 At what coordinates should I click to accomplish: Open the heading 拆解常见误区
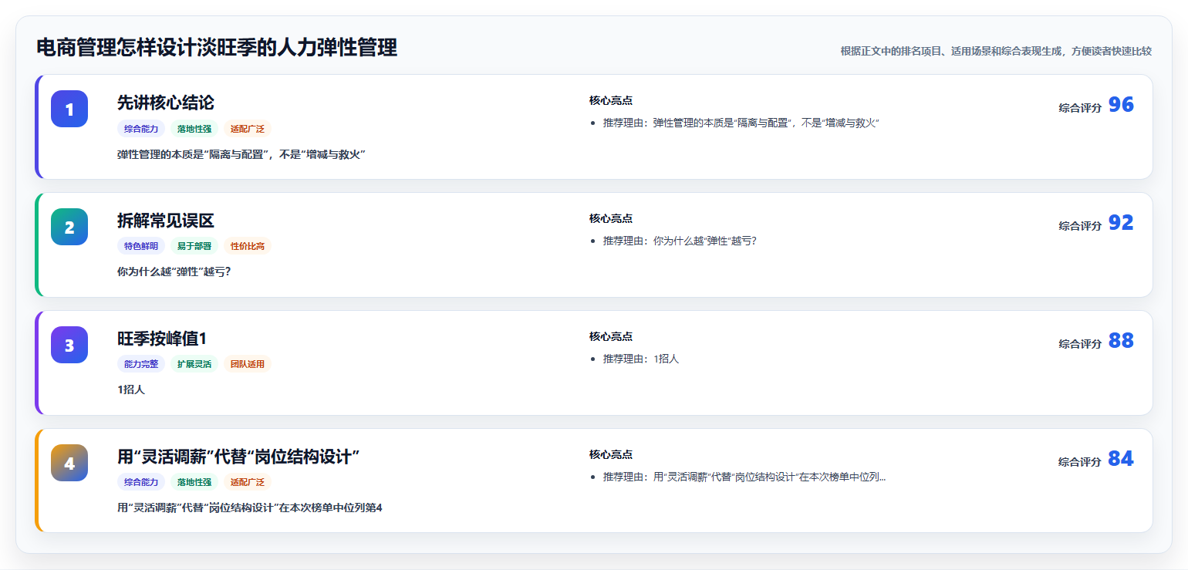click(166, 221)
